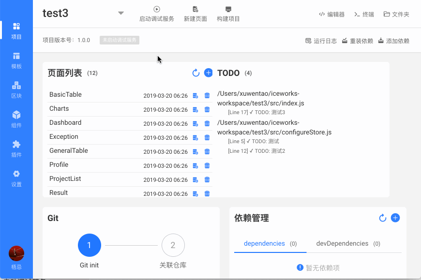Click Git step 2 关联仓库 circle
Screen dimensions: 421x280
pyautogui.click(x=173, y=245)
